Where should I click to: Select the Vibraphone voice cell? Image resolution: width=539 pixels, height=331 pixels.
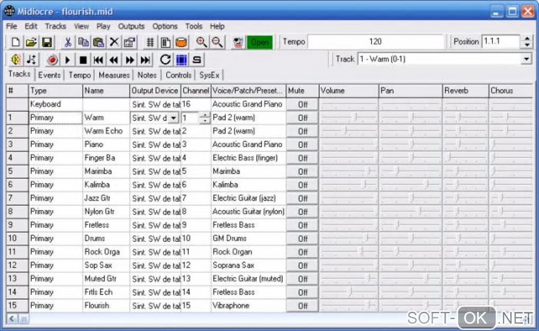point(248,306)
